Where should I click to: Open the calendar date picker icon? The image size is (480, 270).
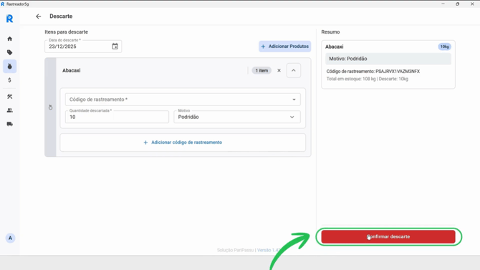[115, 47]
